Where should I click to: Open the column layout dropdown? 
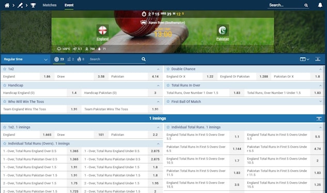tap(304, 59)
